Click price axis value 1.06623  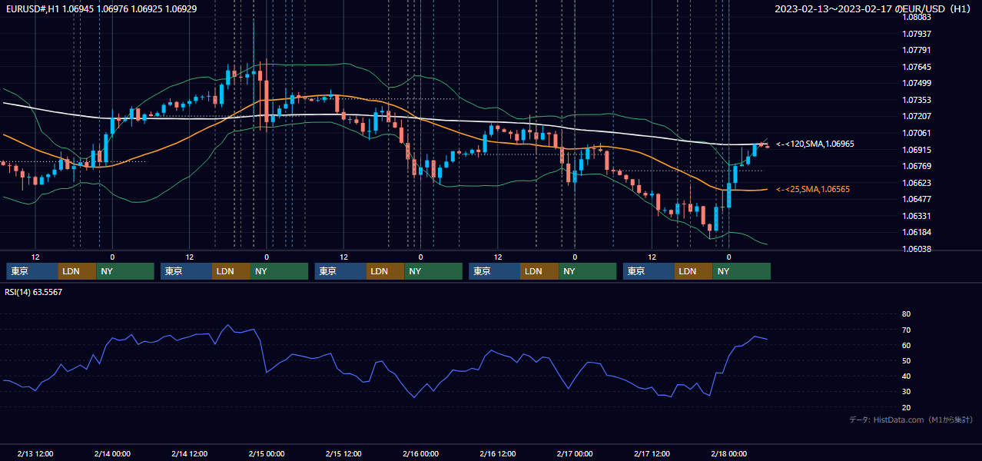click(917, 183)
